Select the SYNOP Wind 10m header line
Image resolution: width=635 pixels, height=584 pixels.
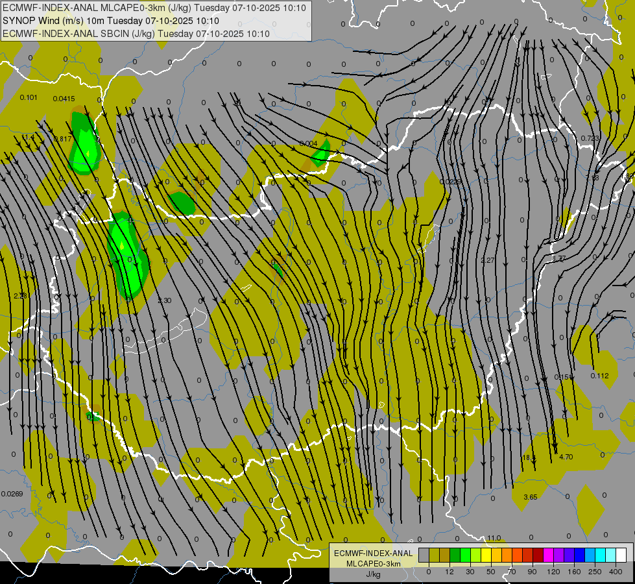pyautogui.click(x=111, y=21)
